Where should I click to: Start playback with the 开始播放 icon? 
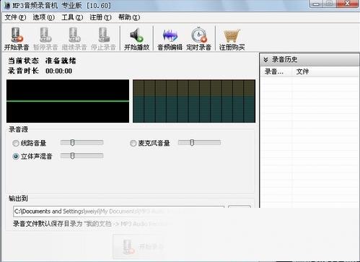coord(136,39)
